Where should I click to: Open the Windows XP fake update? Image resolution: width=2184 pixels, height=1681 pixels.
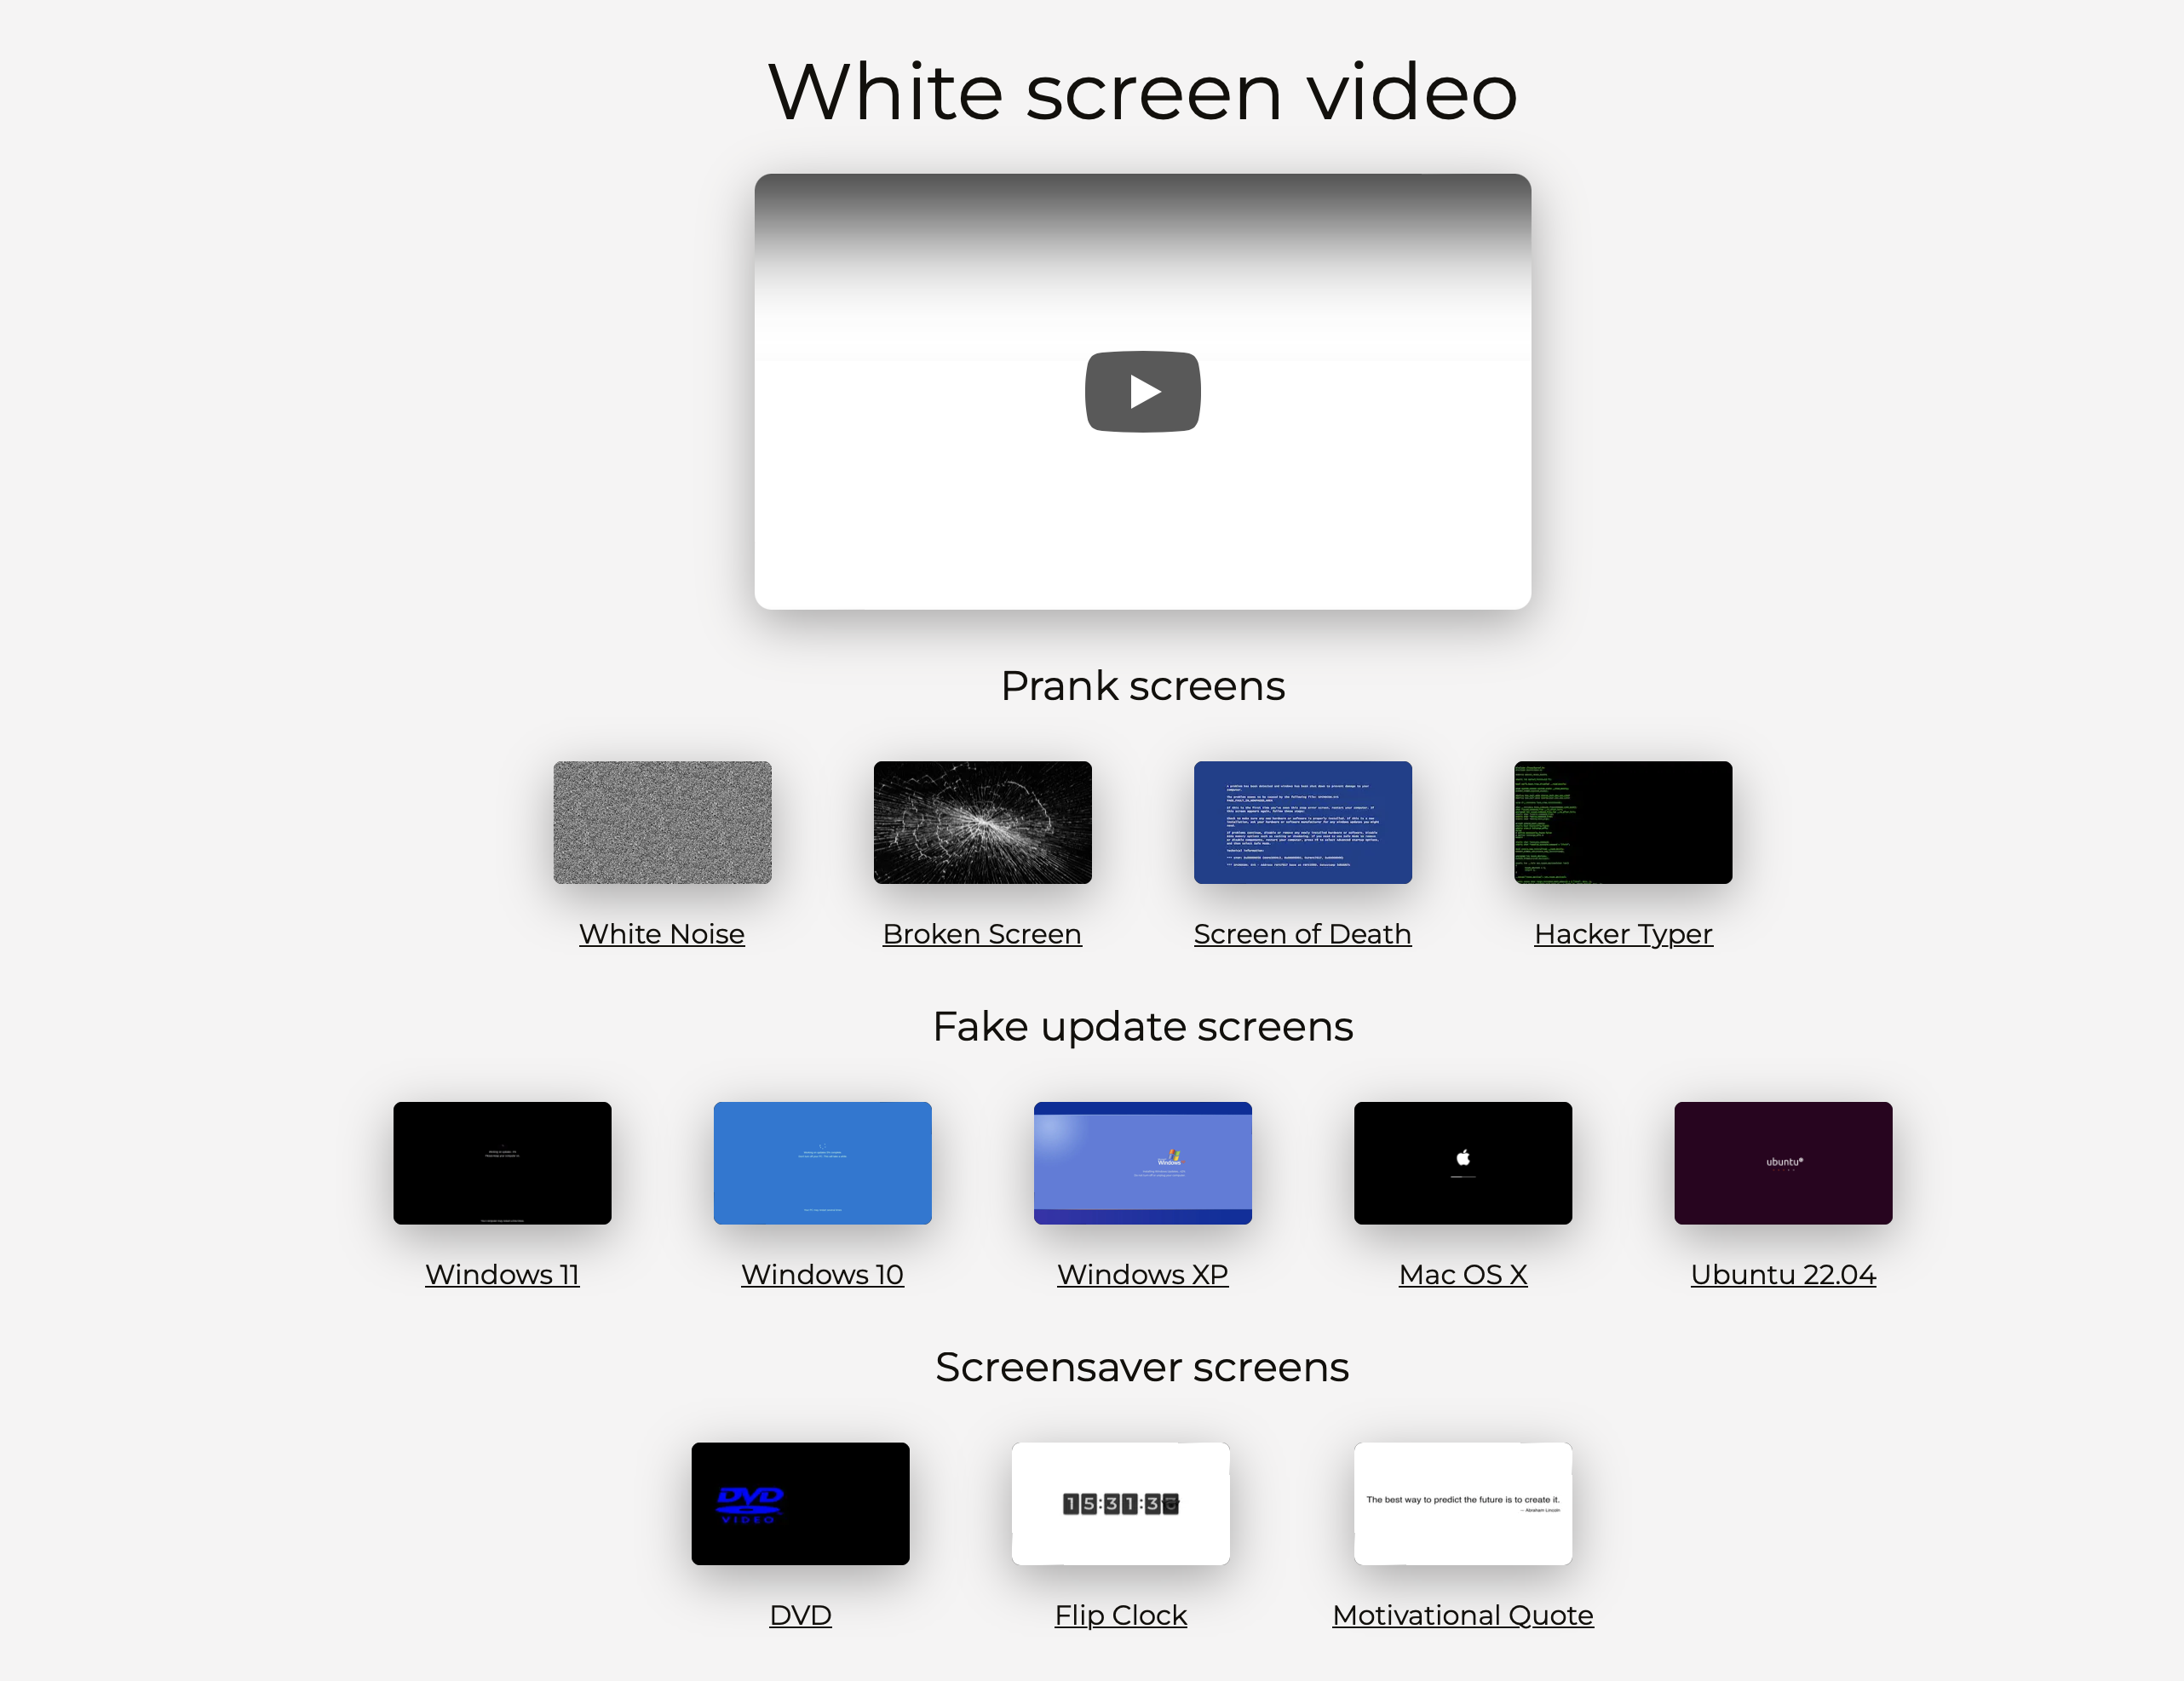pyautogui.click(x=1143, y=1274)
